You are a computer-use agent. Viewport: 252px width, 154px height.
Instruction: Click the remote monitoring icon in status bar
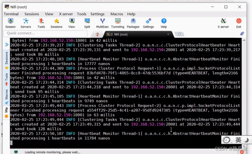(x=16, y=152)
